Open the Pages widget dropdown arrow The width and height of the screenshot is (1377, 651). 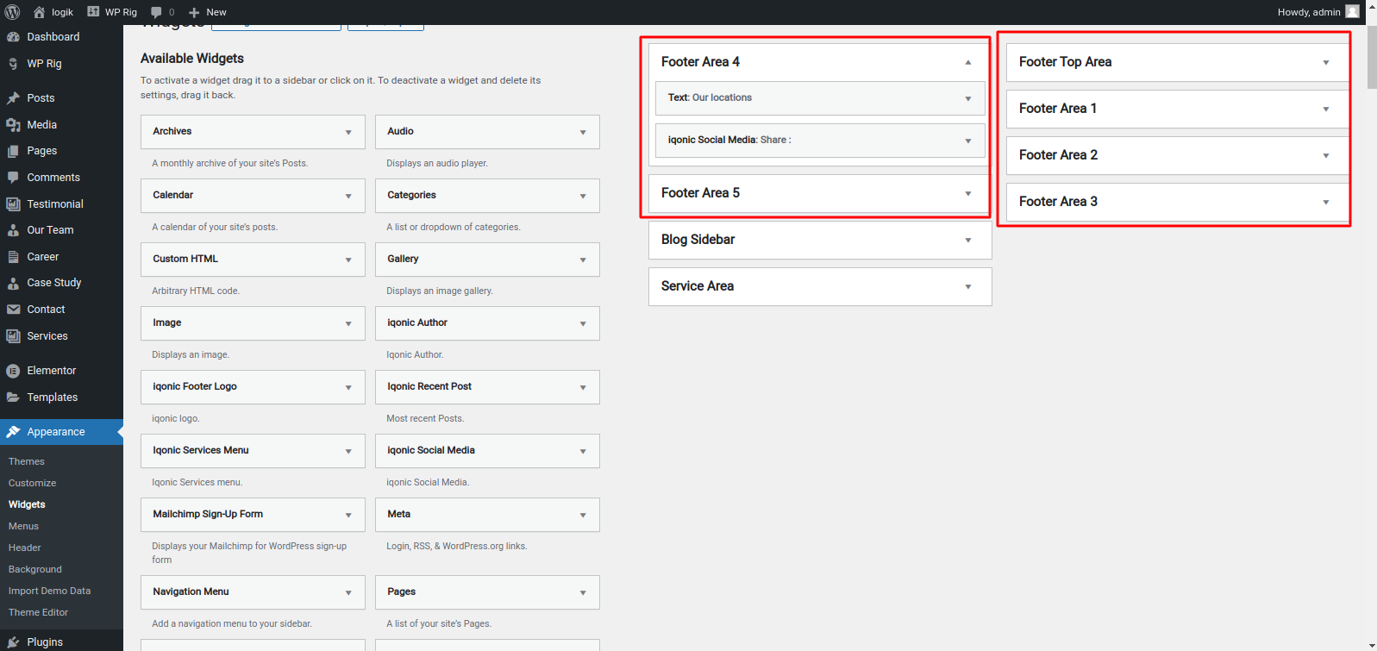coord(583,592)
